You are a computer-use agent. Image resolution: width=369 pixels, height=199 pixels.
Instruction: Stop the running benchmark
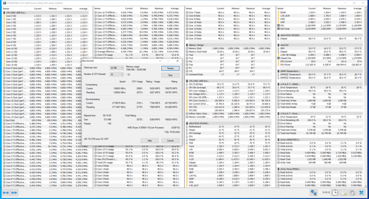tap(170, 75)
